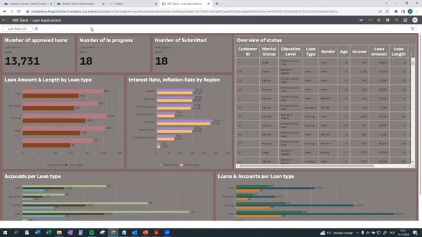Click the table's vertical scrollbar
Image resolution: width=422 pixels, height=237 pixels.
click(413, 111)
